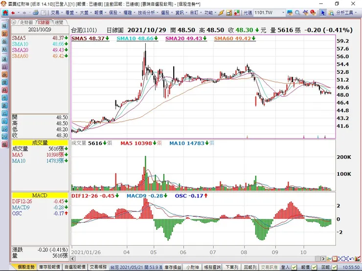362x271 pixels.
Task: Click sidebar icon labeled 價
Action: pos(4,82)
